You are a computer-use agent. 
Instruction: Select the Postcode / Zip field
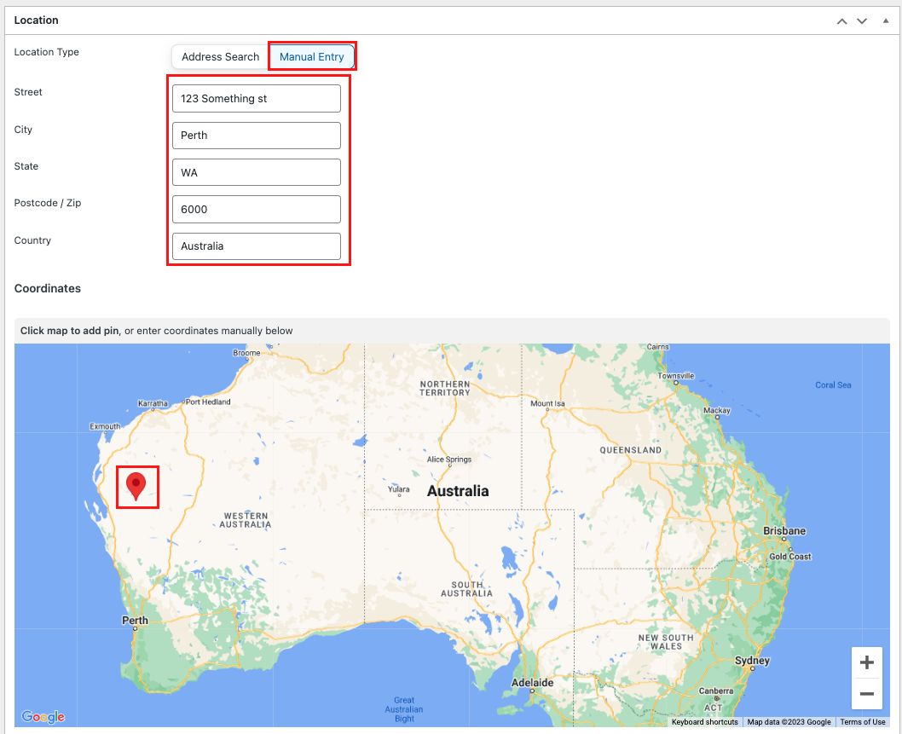tap(256, 209)
